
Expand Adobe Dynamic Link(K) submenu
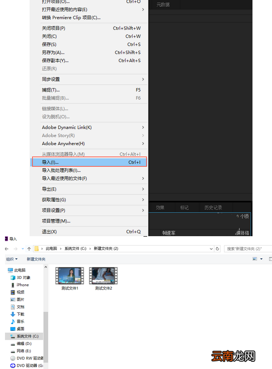coord(94,127)
